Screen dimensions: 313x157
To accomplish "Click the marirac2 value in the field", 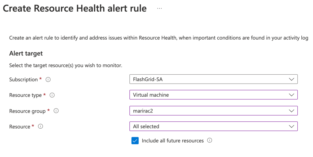I will (x=143, y=111).
